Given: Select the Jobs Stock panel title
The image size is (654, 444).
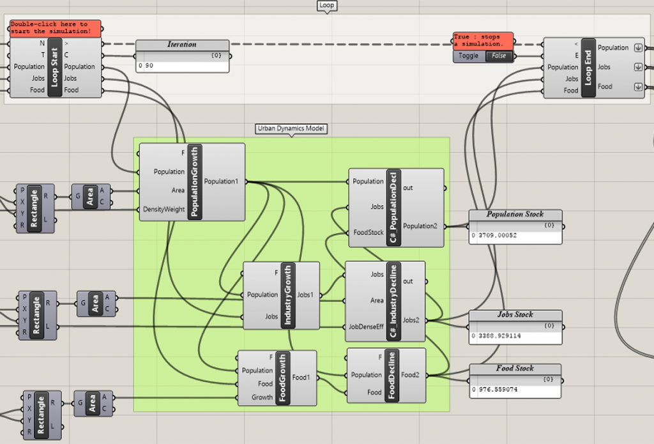Looking at the screenshot, I should [x=515, y=315].
